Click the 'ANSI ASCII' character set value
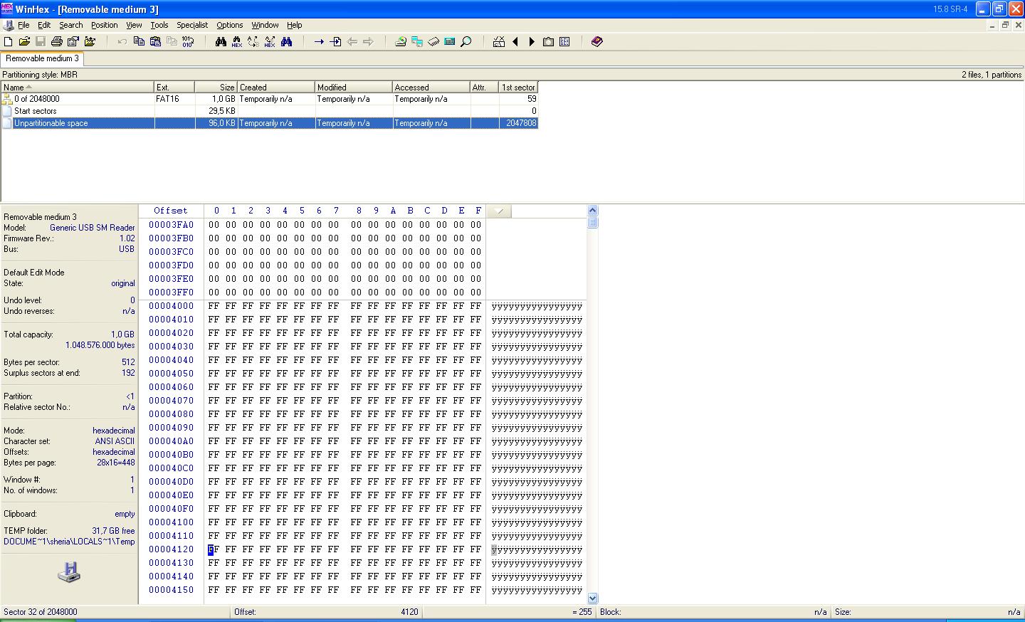This screenshot has height=622, width=1025. coord(115,441)
